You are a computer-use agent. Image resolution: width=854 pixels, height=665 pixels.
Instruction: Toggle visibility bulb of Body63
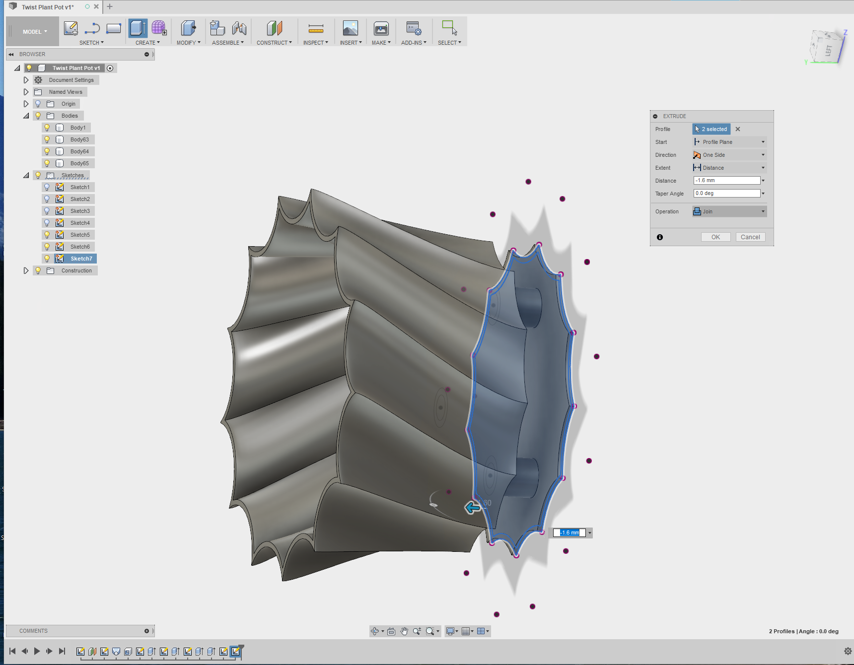pyautogui.click(x=47, y=139)
